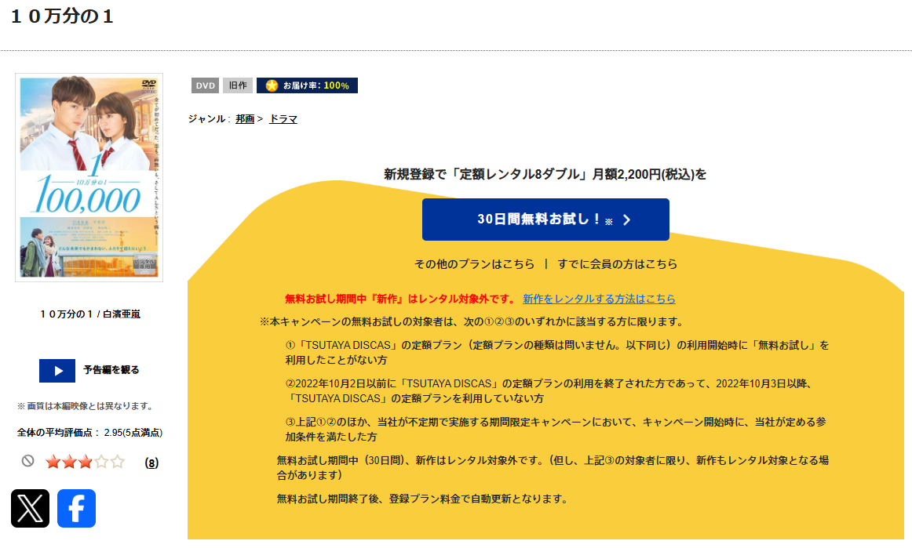Open the 邦画 genre link

[x=245, y=118]
